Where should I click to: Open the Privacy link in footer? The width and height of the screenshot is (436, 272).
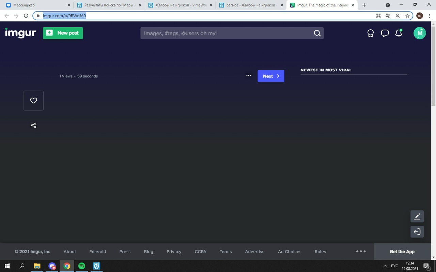point(174,252)
